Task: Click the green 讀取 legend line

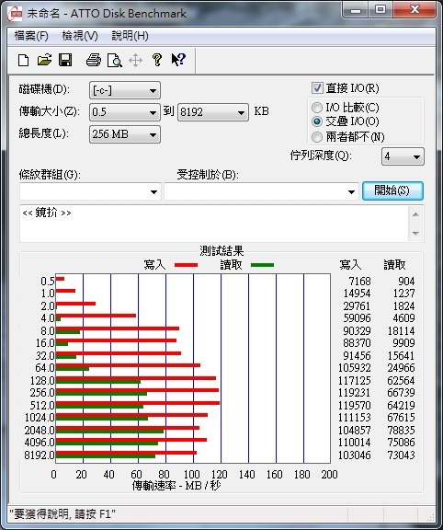Action: pyautogui.click(x=262, y=265)
